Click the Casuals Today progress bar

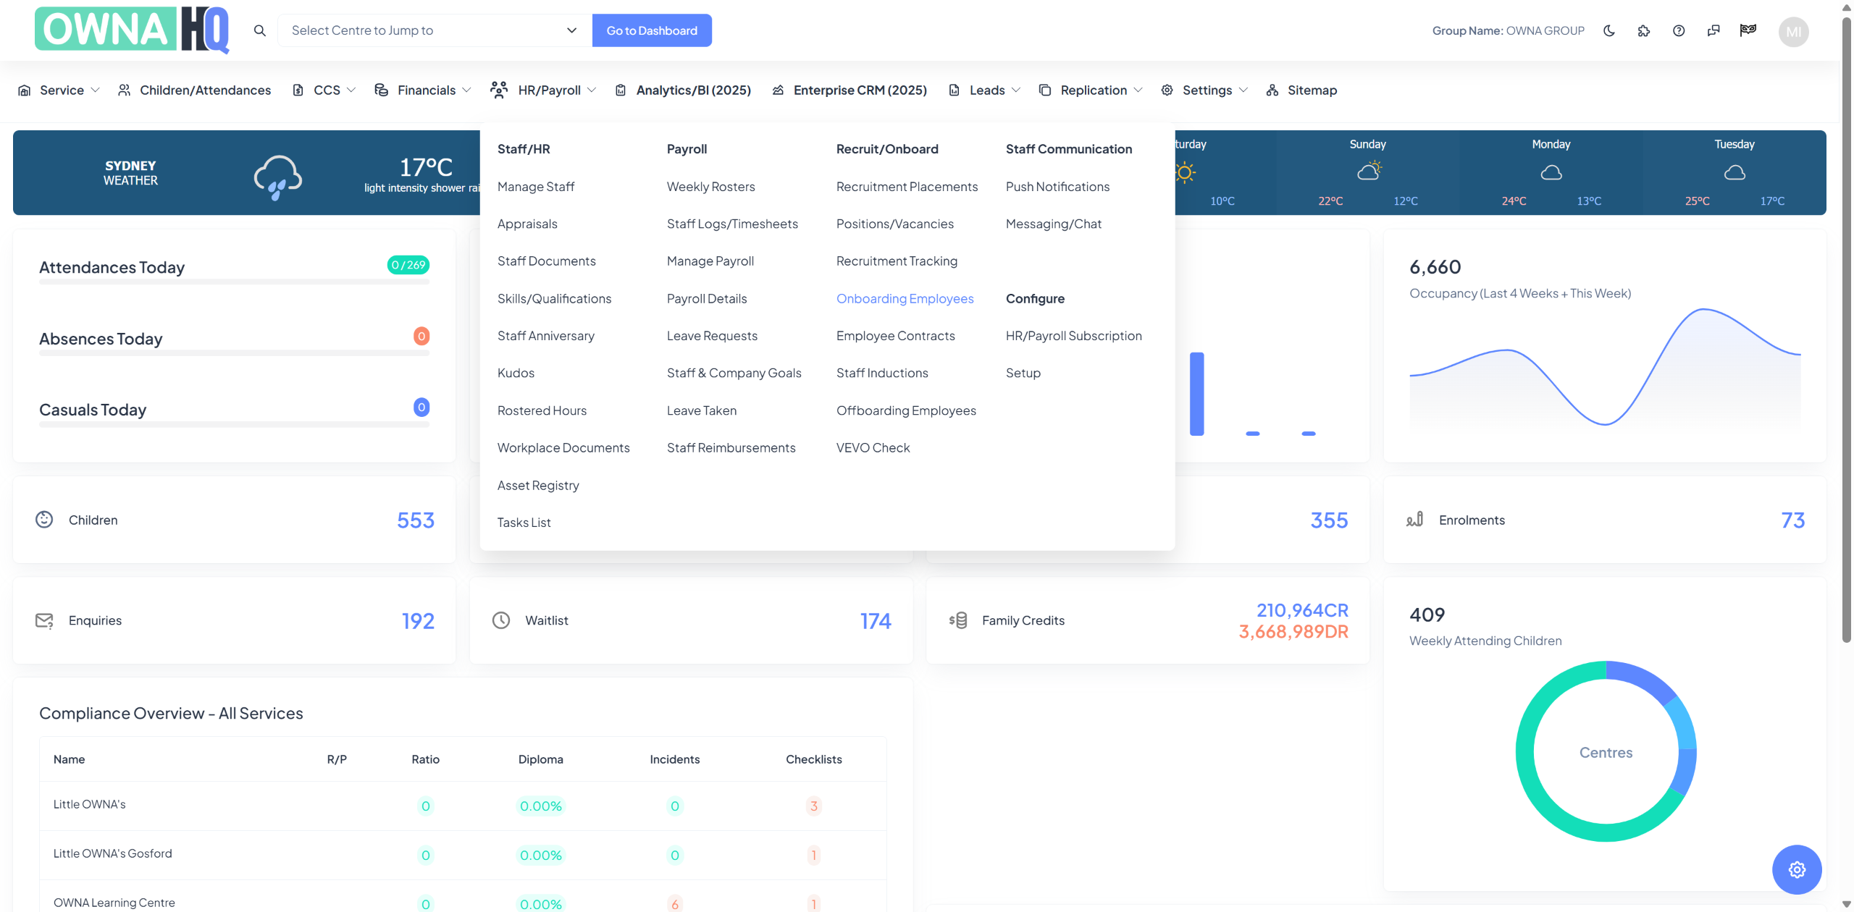[234, 424]
